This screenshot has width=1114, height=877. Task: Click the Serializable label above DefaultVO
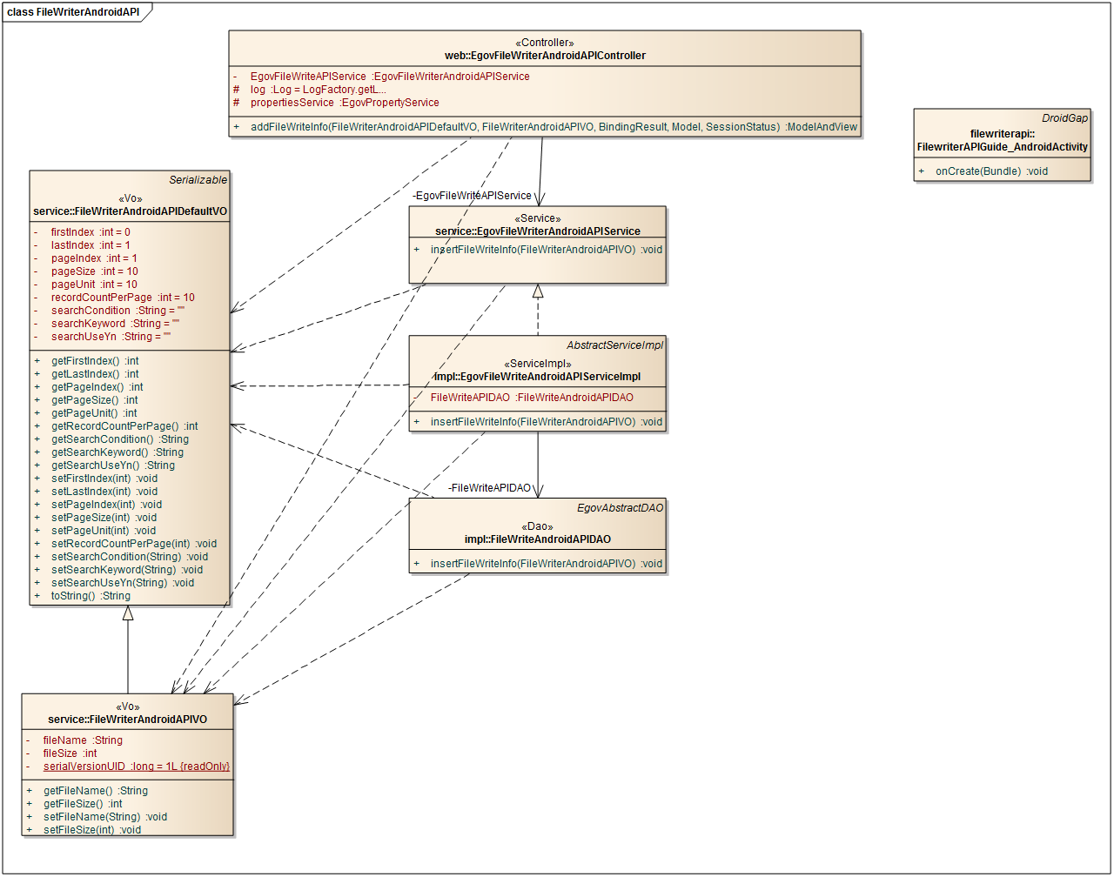click(x=198, y=180)
